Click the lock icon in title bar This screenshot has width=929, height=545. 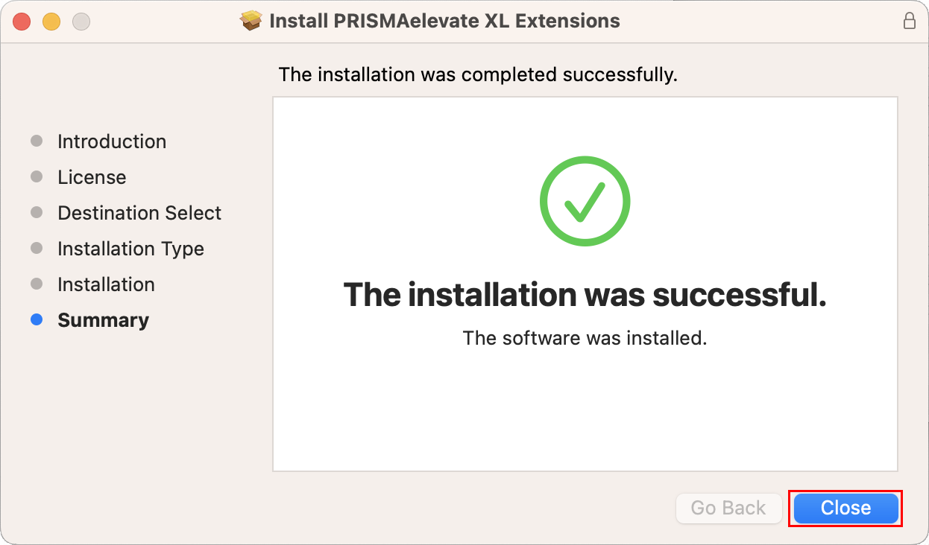pyautogui.click(x=909, y=21)
